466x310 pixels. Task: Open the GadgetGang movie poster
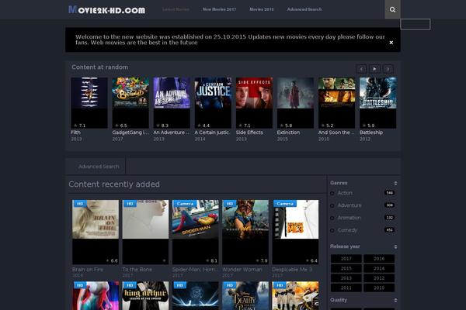(x=130, y=102)
